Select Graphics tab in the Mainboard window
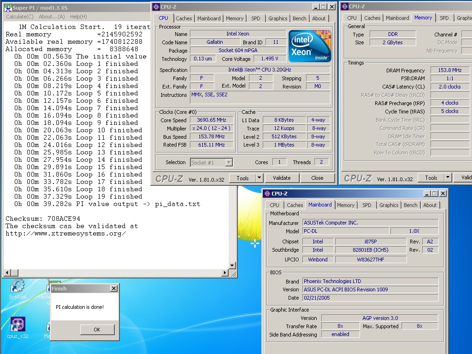 389,205
